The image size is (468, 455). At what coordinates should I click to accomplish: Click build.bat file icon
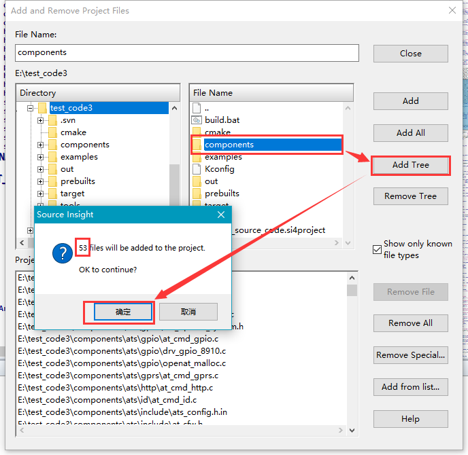click(x=197, y=120)
